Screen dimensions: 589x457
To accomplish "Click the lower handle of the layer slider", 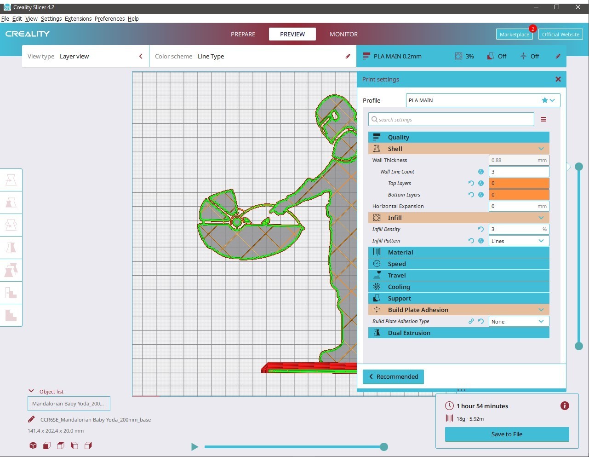I will (x=579, y=346).
